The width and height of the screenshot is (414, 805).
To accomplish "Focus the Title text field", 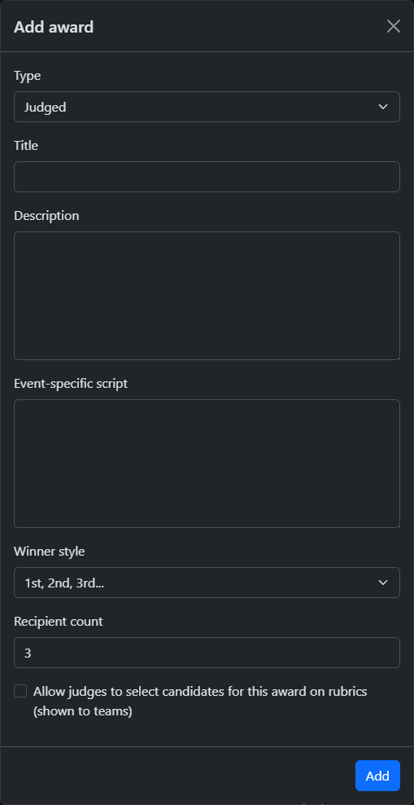I will click(x=207, y=177).
